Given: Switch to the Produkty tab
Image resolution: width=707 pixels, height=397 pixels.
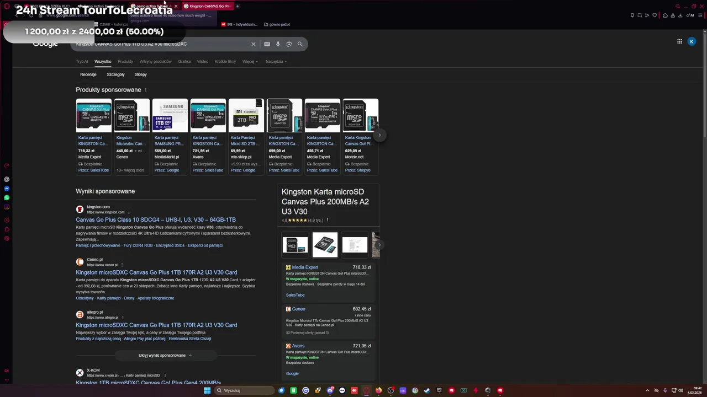Looking at the screenshot, I should point(125,61).
